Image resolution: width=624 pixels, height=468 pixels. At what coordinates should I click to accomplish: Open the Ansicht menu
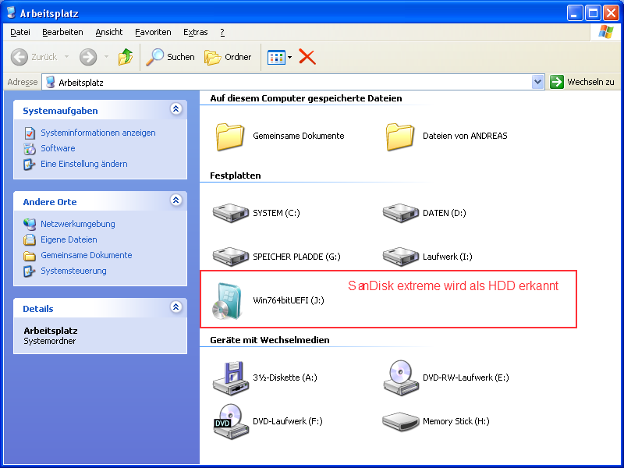[109, 32]
